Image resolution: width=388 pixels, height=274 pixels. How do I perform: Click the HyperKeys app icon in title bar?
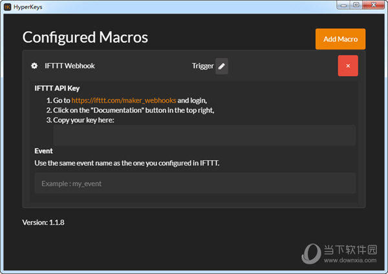point(7,7)
